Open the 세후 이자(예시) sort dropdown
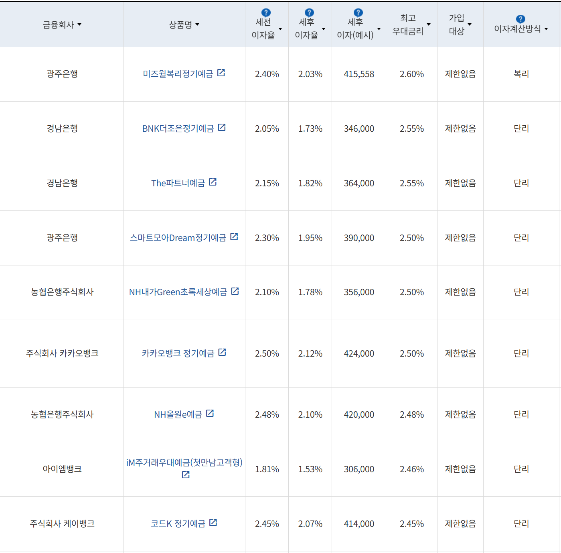Image resolution: width=561 pixels, height=553 pixels. [x=378, y=29]
